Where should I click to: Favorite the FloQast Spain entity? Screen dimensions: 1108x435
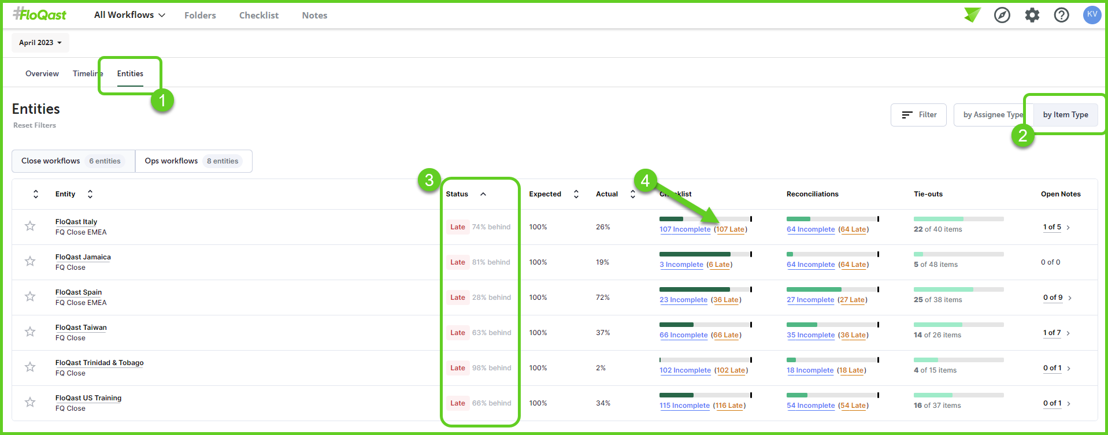click(30, 297)
